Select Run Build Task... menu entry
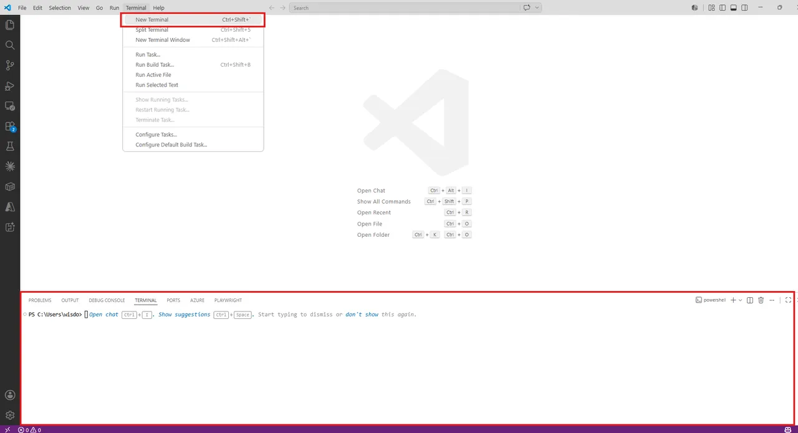The width and height of the screenshot is (798, 433). tap(193, 65)
